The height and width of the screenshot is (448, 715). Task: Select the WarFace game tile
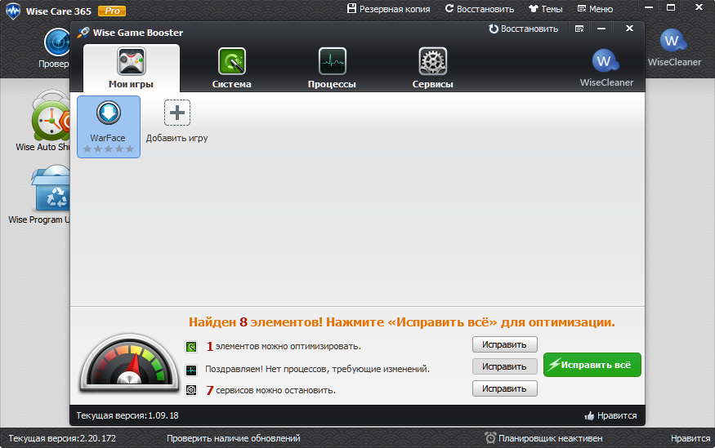click(109, 126)
